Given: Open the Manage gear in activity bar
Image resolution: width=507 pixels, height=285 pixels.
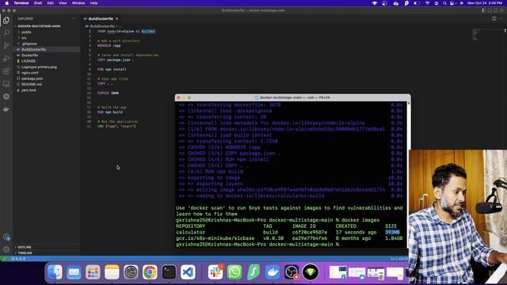Looking at the screenshot, I should pos(6,249).
